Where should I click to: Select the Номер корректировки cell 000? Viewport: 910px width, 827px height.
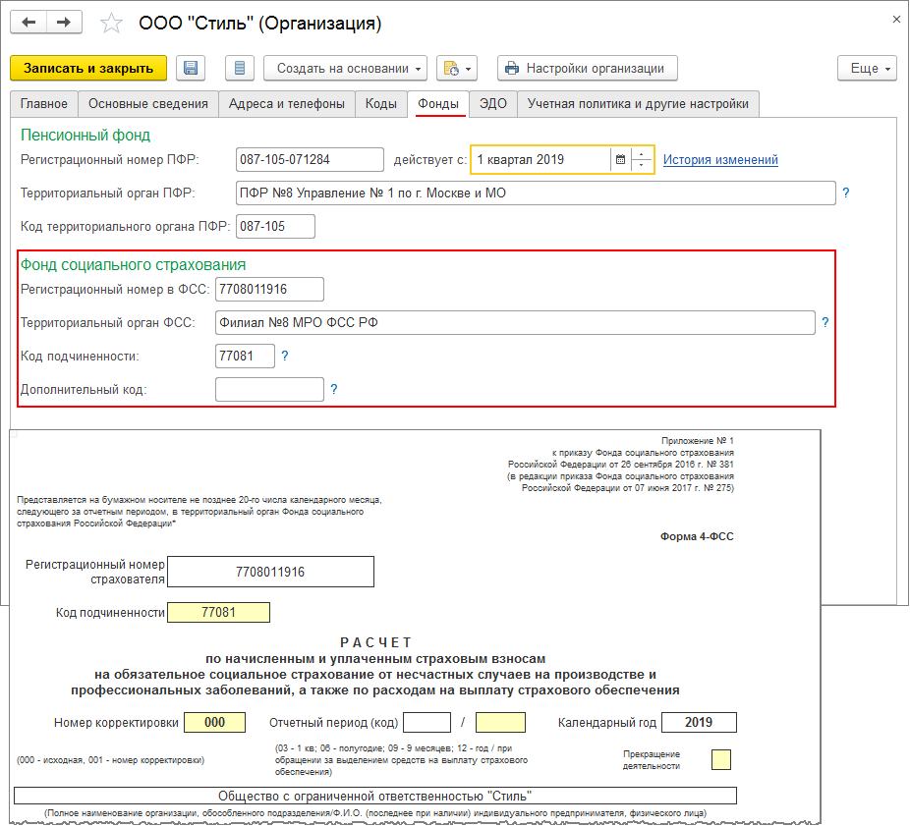pos(215,723)
